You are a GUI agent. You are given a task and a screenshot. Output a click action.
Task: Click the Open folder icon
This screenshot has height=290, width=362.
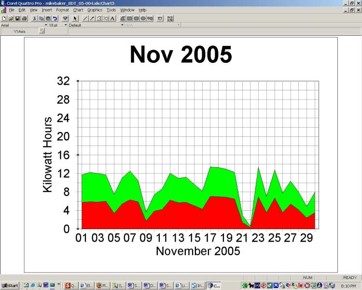11,18
